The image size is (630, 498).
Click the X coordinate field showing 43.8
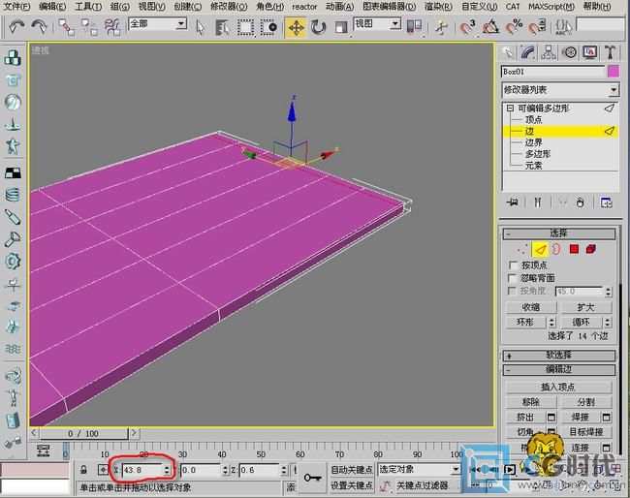142,470
